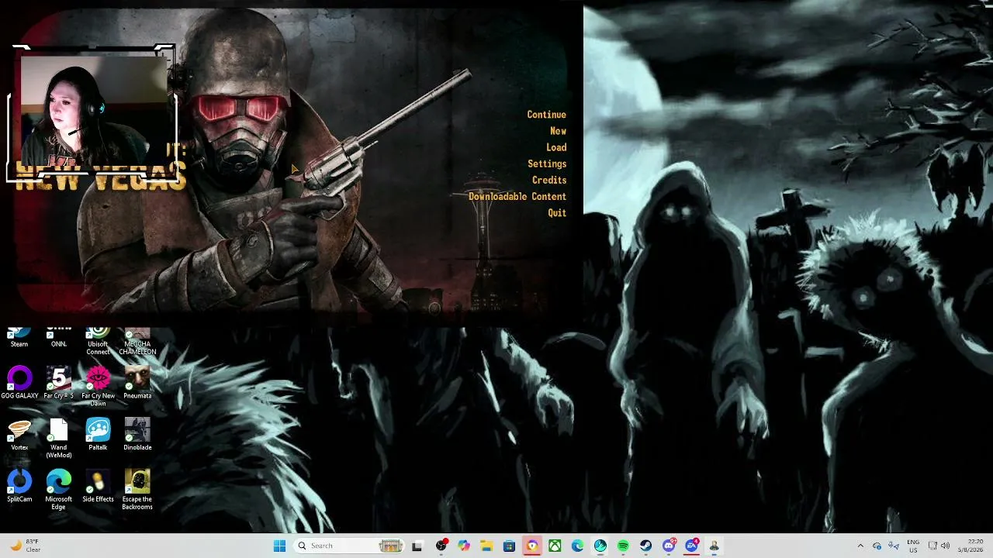The image size is (993, 558).
Task: Select the MECCHA CHAMELEON desktop icon
Action: [x=137, y=341]
